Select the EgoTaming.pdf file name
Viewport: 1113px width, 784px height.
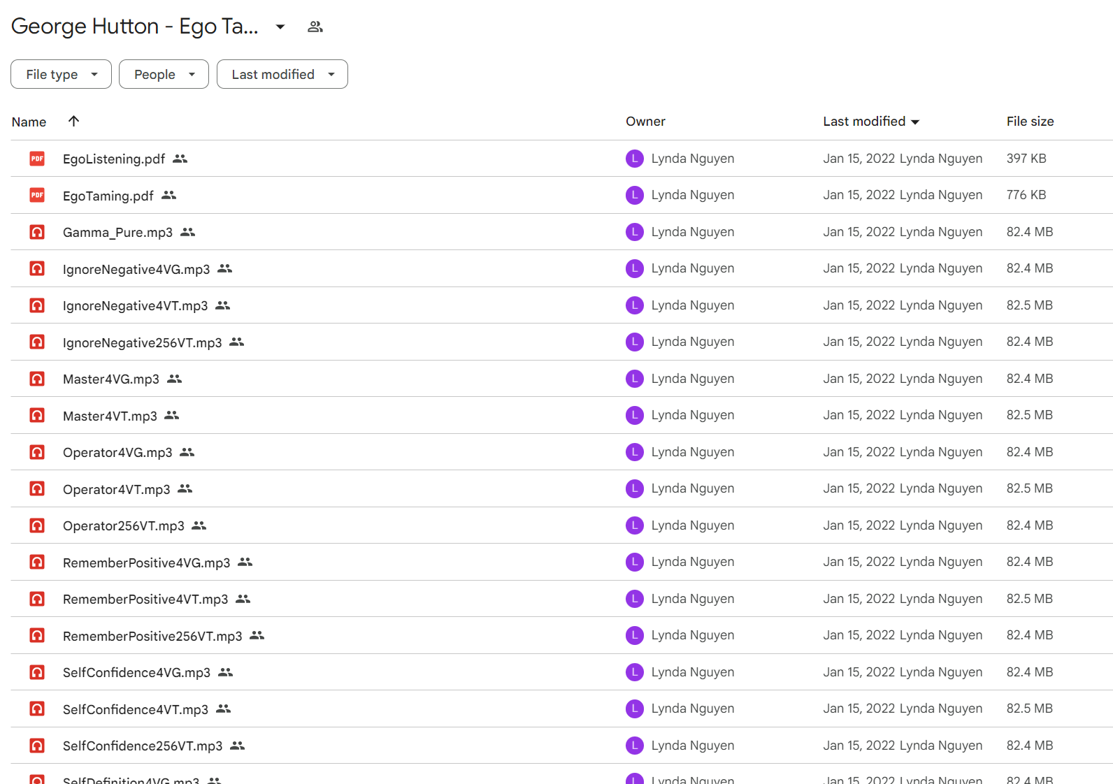(108, 196)
